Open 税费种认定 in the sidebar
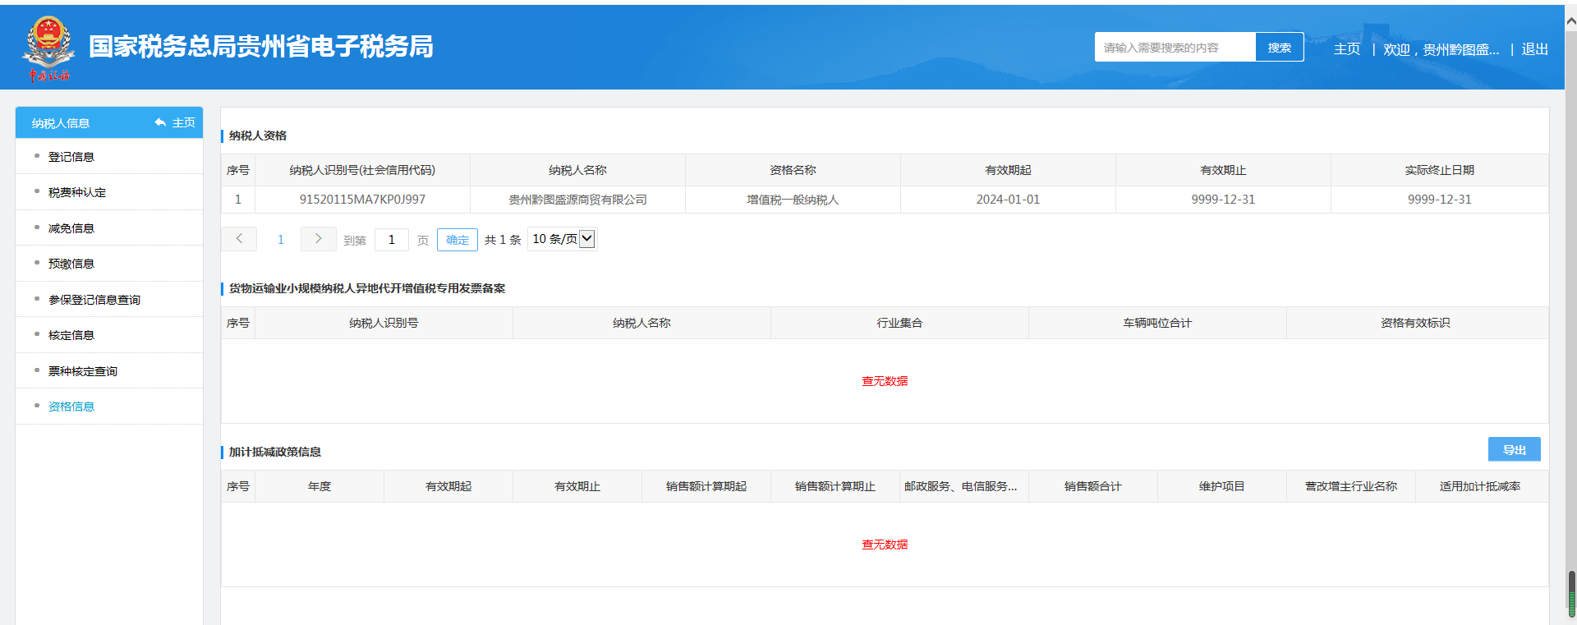The image size is (1577, 625). pos(77,192)
